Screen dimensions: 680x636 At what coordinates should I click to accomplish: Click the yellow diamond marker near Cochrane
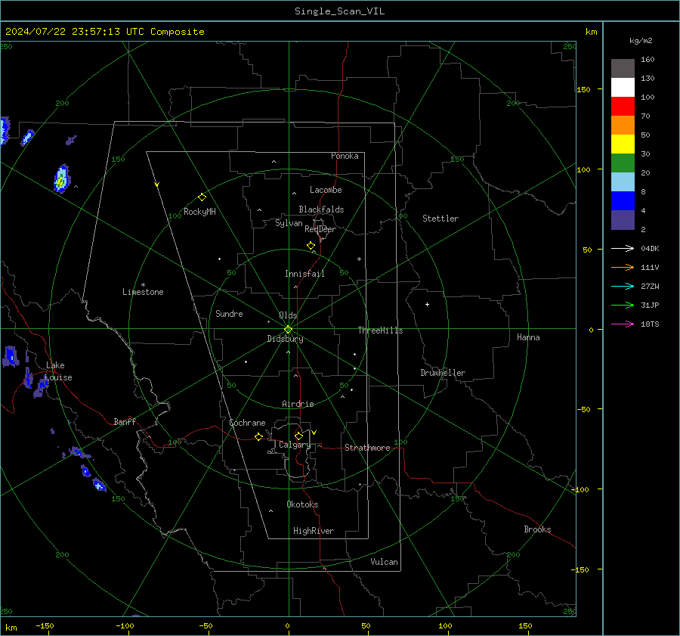258,436
